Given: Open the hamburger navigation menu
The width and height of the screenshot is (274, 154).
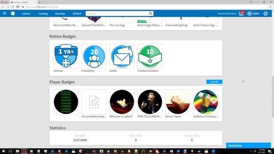Looking at the screenshot, I should [x=5, y=13].
